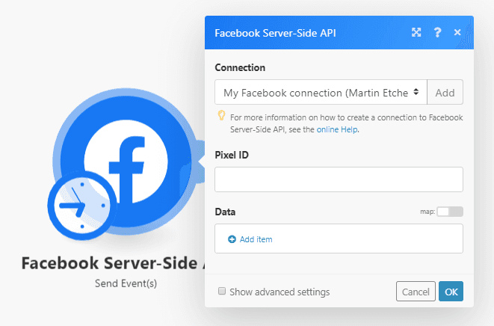Toggle the Data map switch
494x326 pixels.
tap(450, 212)
